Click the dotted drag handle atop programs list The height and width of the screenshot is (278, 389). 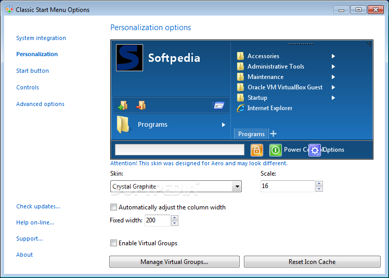[x=301, y=44]
